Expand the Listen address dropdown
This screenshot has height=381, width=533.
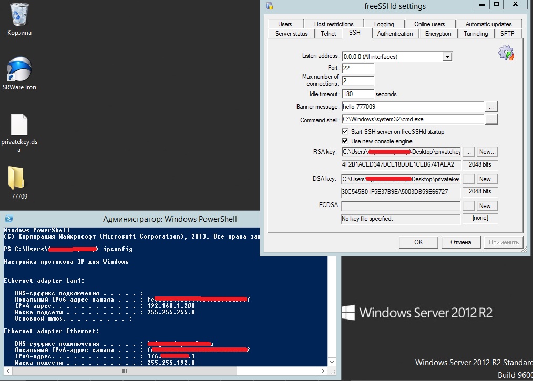(447, 56)
